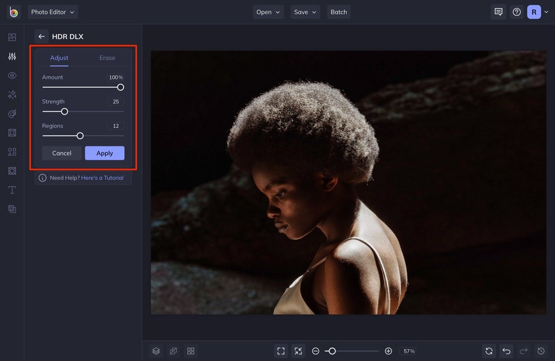Click the fit-to-screen icon
The image size is (555, 361).
(281, 351)
